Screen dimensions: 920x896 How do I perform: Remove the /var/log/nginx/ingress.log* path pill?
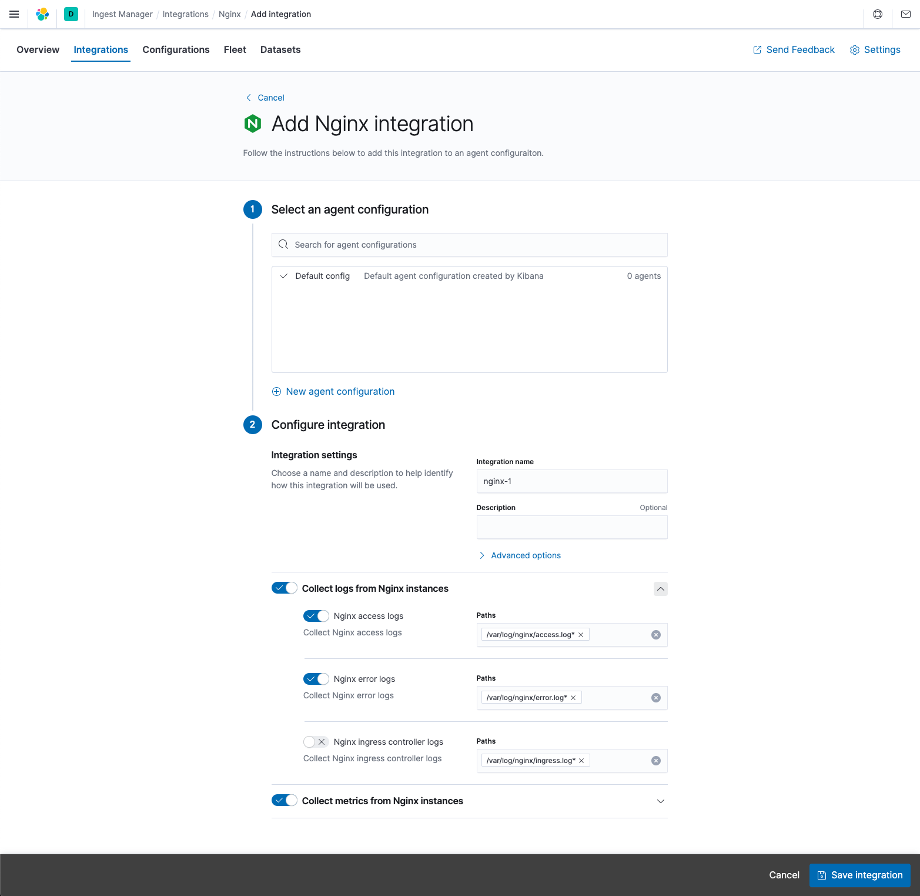point(581,761)
